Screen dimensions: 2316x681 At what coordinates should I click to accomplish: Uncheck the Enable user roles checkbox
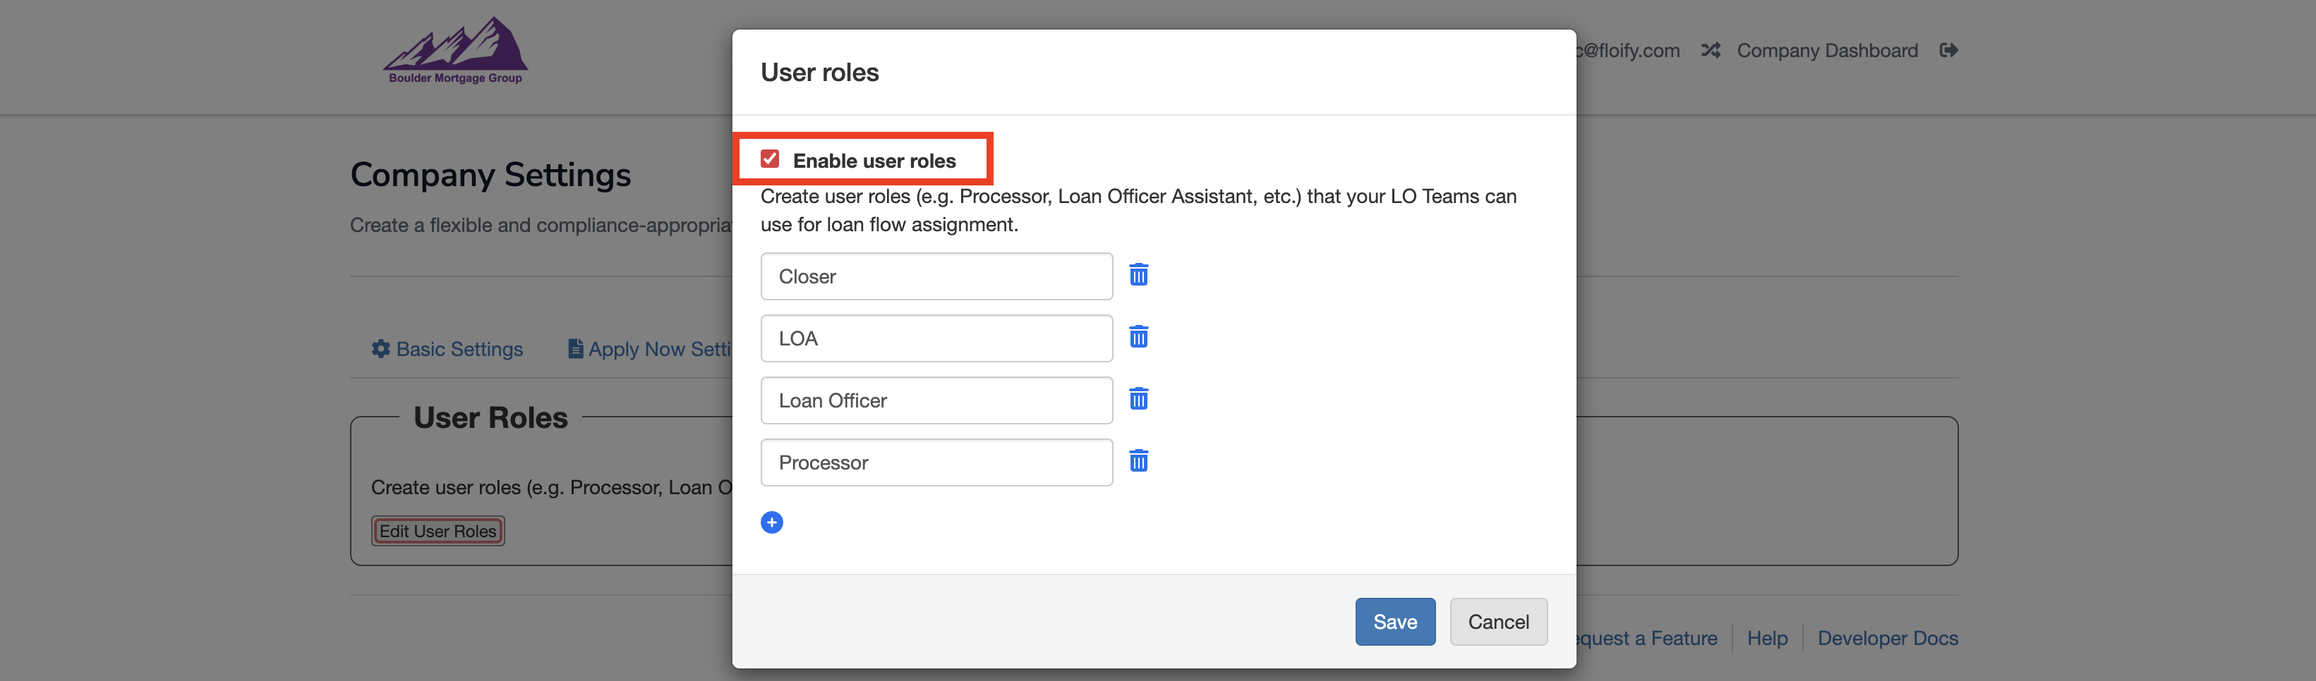pos(770,159)
